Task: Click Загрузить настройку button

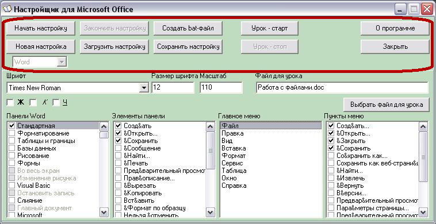Action: 114,47
